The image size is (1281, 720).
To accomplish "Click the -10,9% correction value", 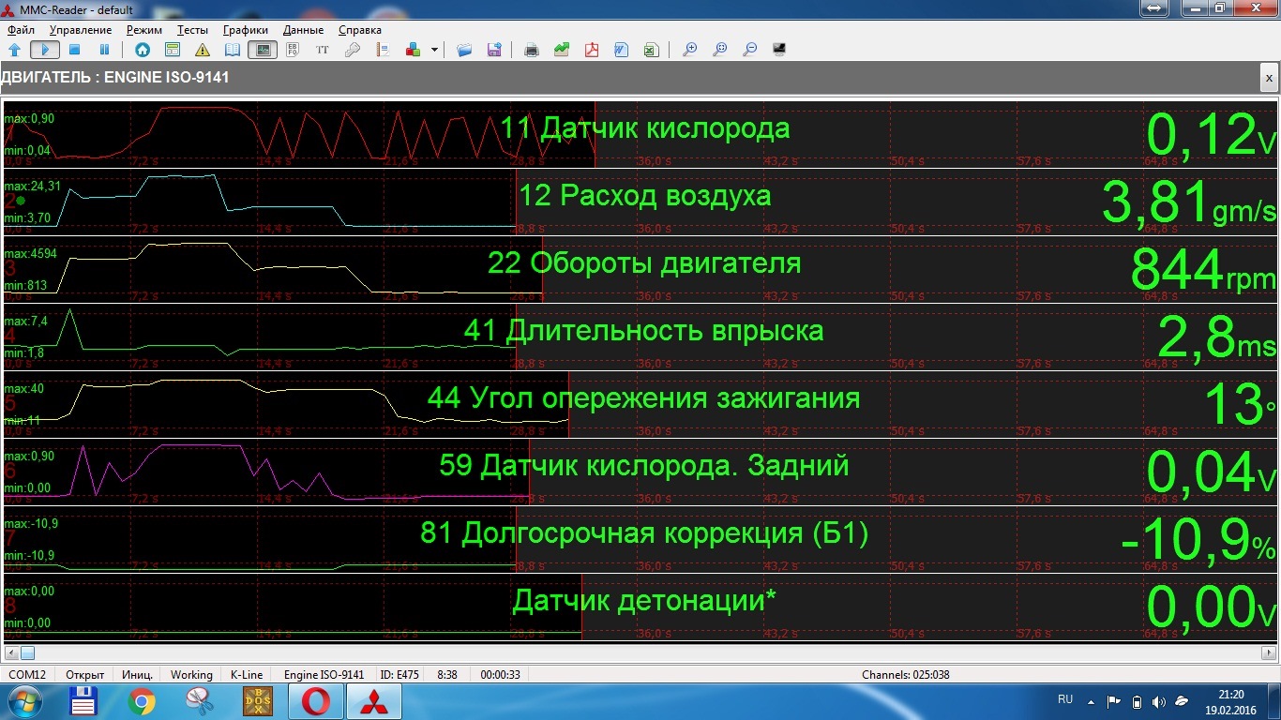I will 1199,540.
